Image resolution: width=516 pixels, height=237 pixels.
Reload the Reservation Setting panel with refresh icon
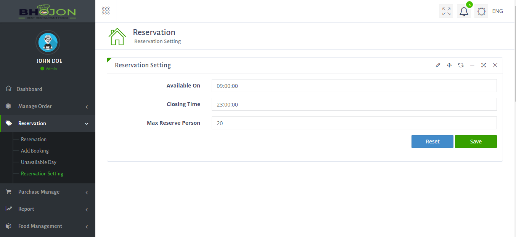pos(461,65)
